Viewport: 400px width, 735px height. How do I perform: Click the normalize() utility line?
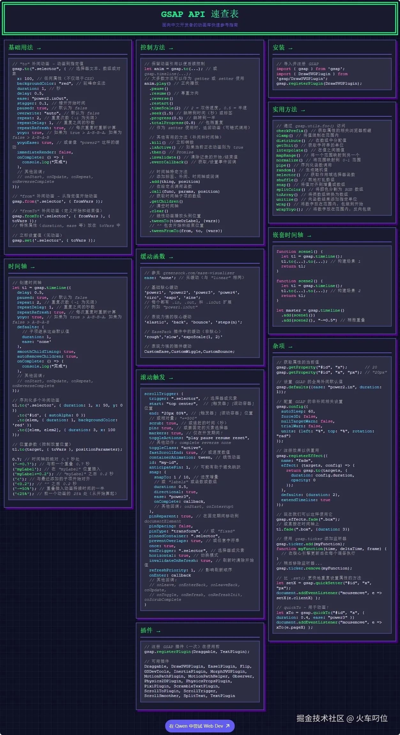319,160
